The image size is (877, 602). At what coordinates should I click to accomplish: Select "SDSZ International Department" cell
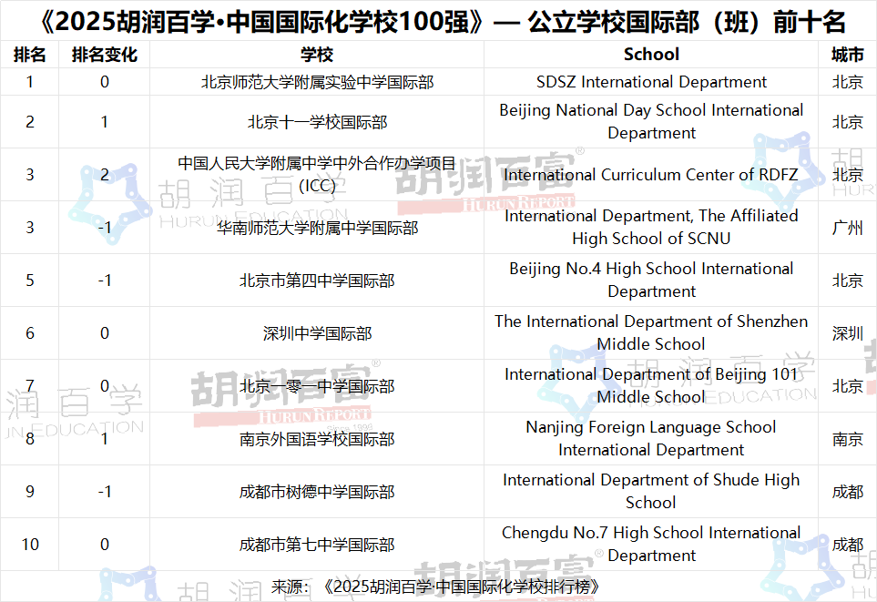(x=651, y=82)
